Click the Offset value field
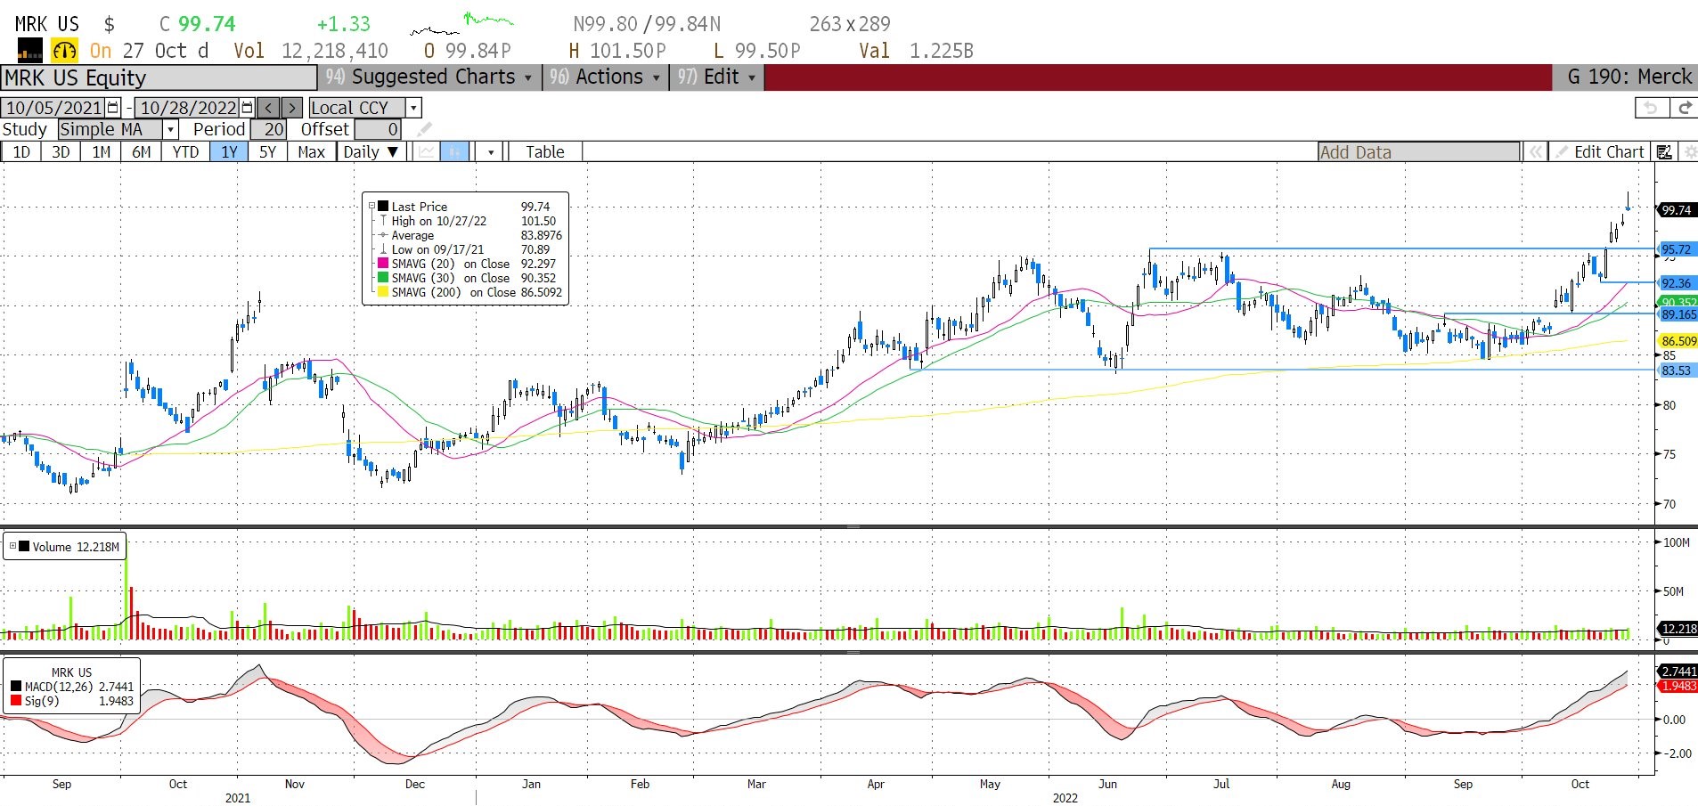 click(378, 130)
